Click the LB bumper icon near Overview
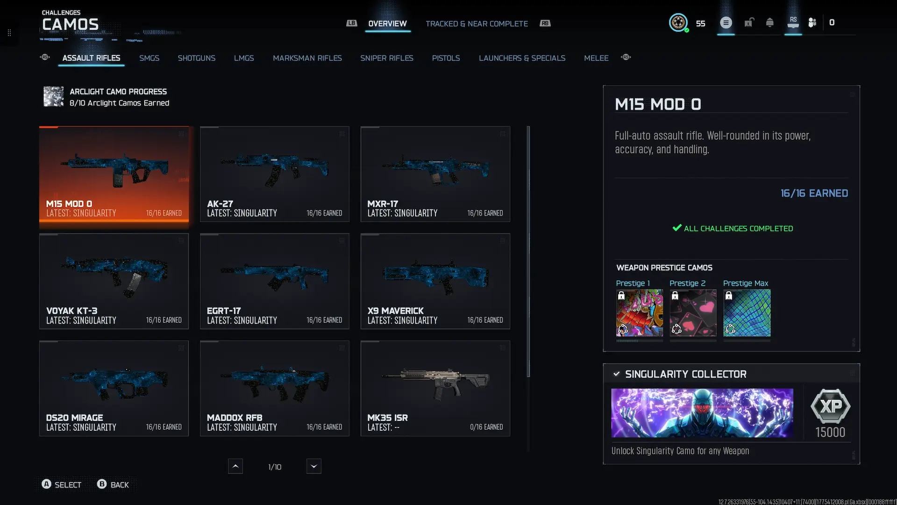897x505 pixels. 351,23
